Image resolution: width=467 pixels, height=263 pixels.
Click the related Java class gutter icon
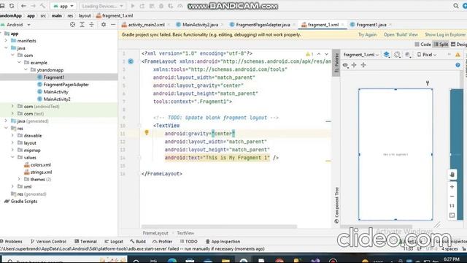(131, 61)
